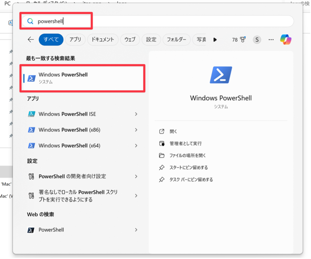Select the 設定 filter tab
This screenshot has height=259, width=311.
pos(151,40)
